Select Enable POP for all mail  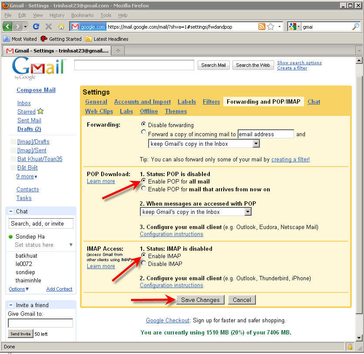coord(143,180)
